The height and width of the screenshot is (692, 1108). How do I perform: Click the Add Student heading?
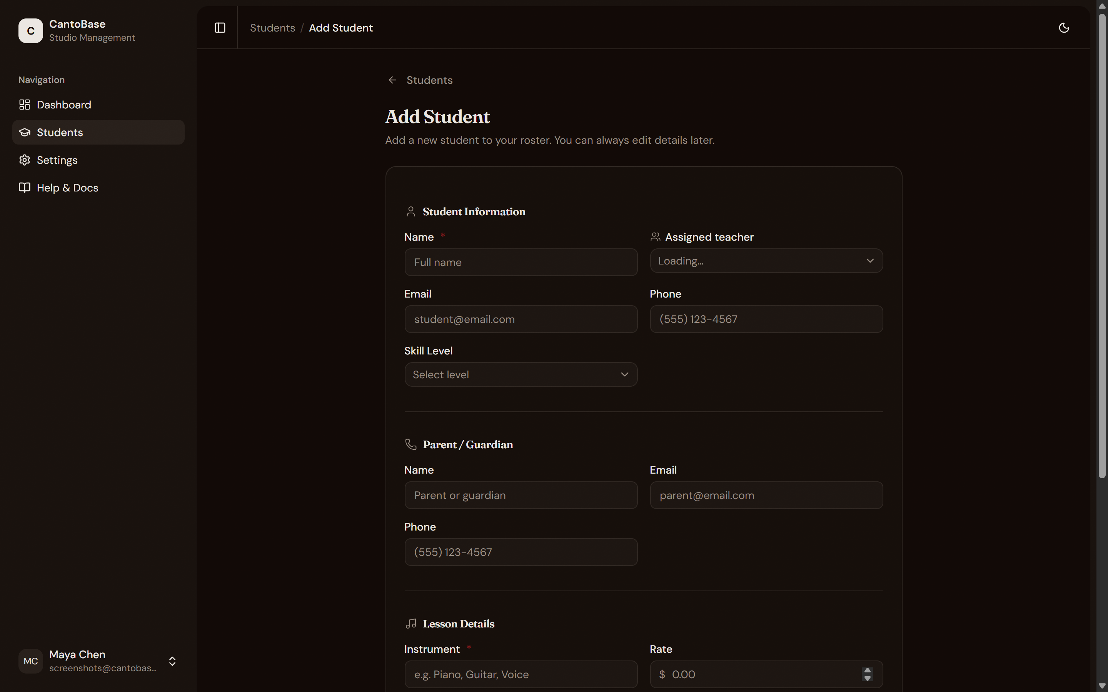click(x=437, y=117)
